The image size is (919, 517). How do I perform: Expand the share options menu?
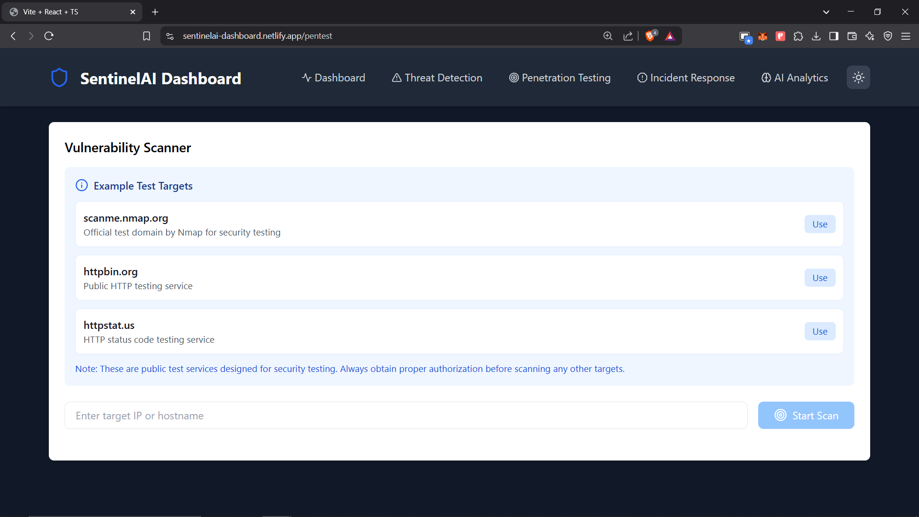pos(628,36)
